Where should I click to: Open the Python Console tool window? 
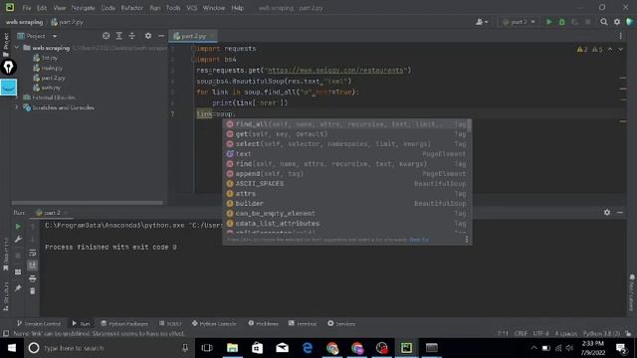click(x=214, y=323)
